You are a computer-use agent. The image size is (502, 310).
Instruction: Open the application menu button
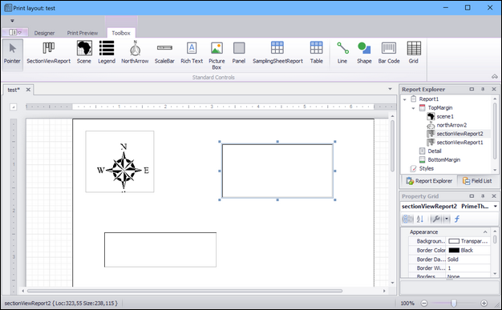point(14,32)
